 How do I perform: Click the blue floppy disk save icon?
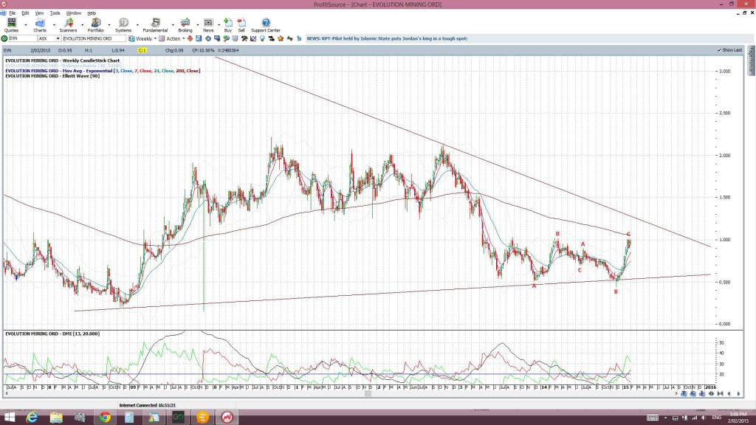tap(199, 38)
